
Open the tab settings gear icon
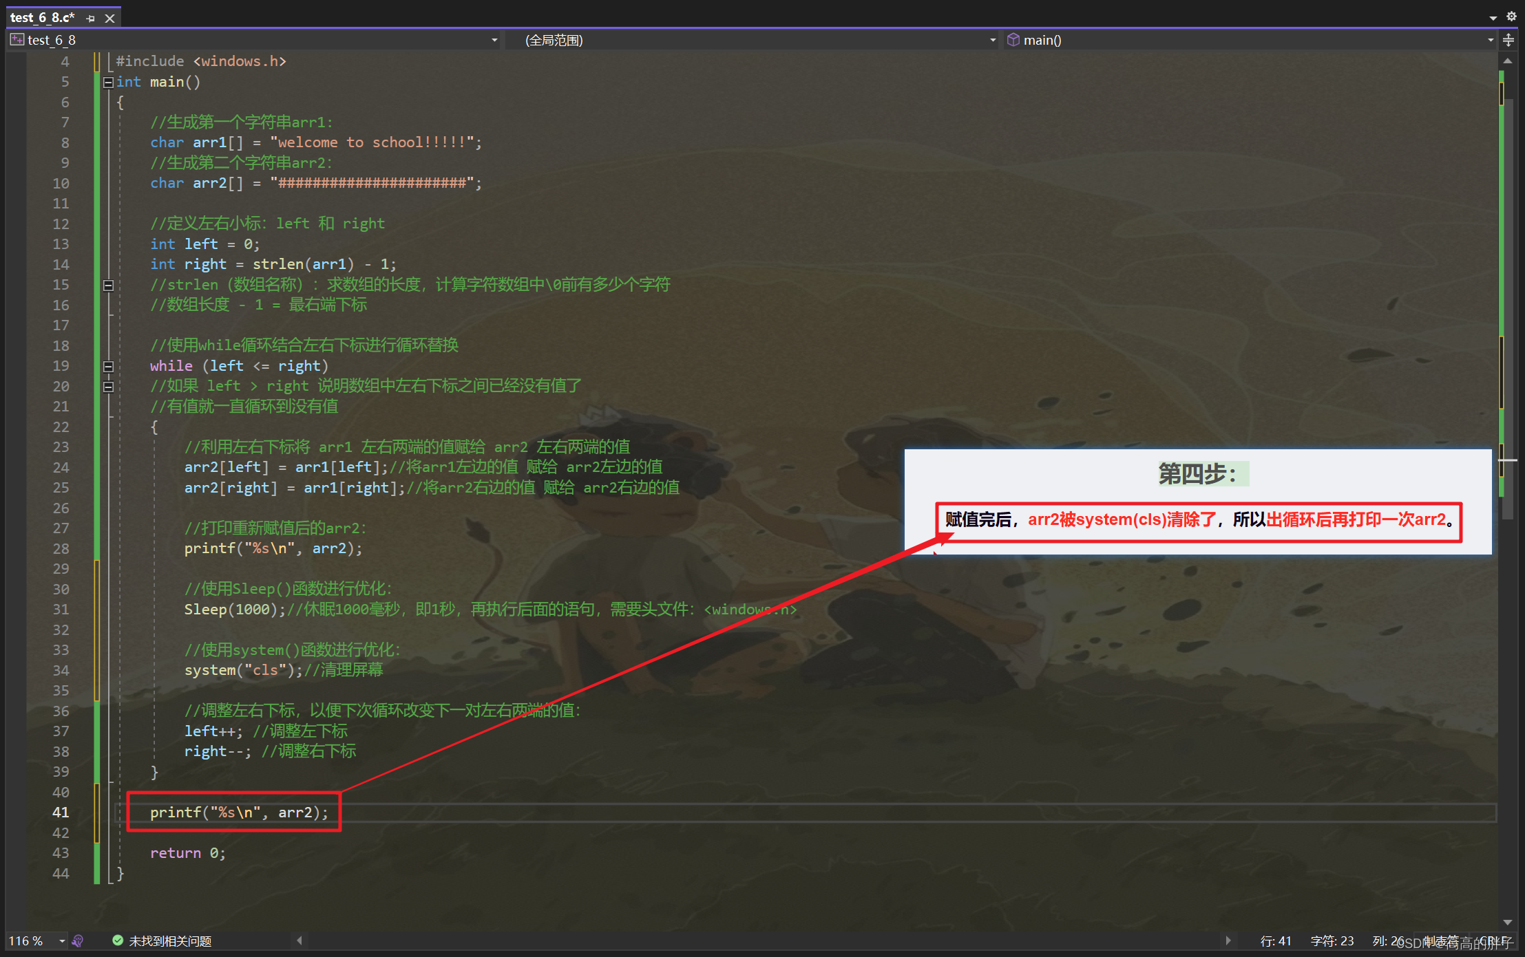(x=1511, y=17)
